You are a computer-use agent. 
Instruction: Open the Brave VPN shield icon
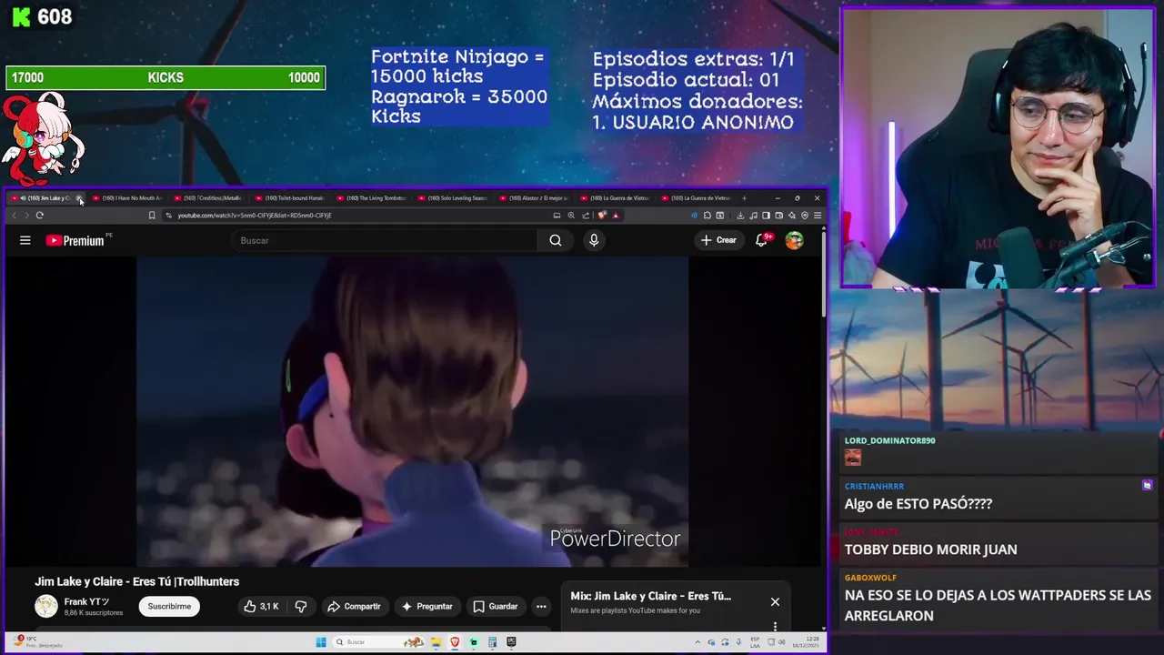tap(805, 216)
